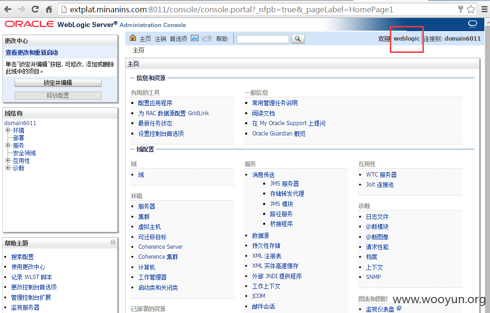490x313 pixels.
Task: Open 可迁移目标 link
Action: point(153,237)
